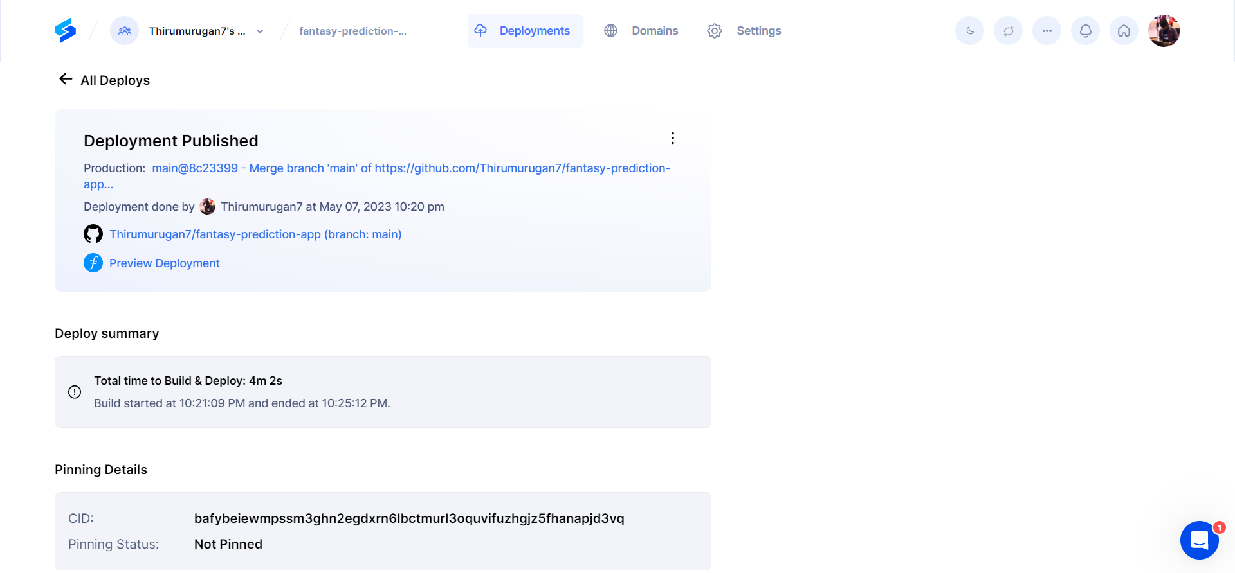Open the user profile avatar
The image size is (1235, 573).
point(1164,31)
